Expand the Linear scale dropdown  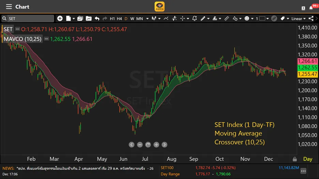tap(299, 19)
